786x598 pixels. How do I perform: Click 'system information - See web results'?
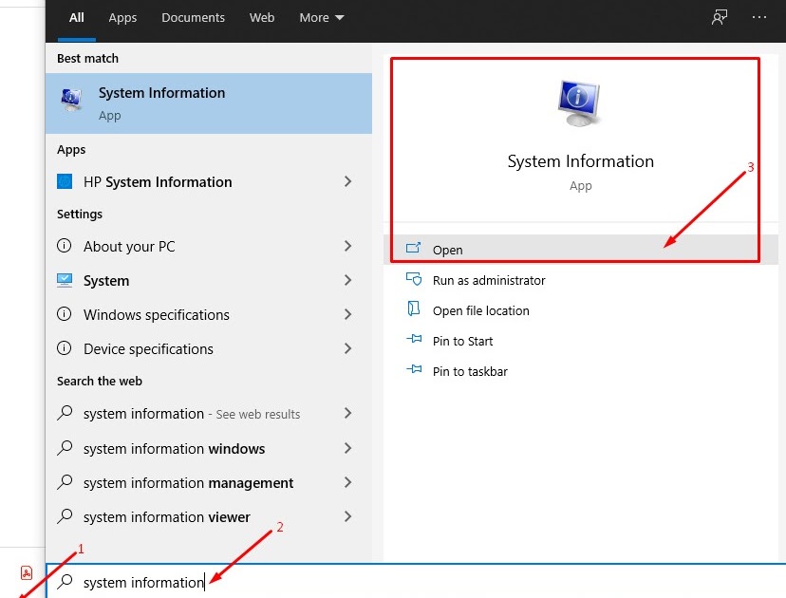pos(192,414)
